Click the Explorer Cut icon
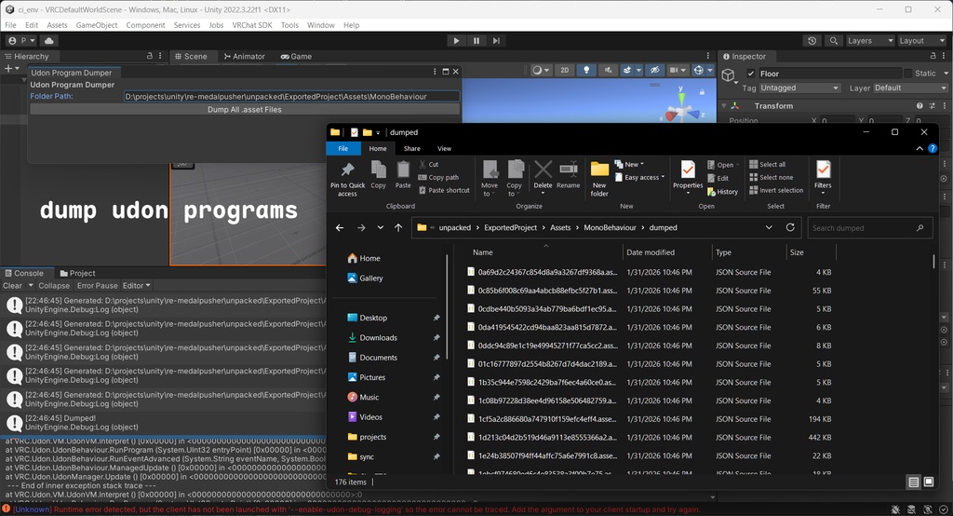 click(428, 164)
